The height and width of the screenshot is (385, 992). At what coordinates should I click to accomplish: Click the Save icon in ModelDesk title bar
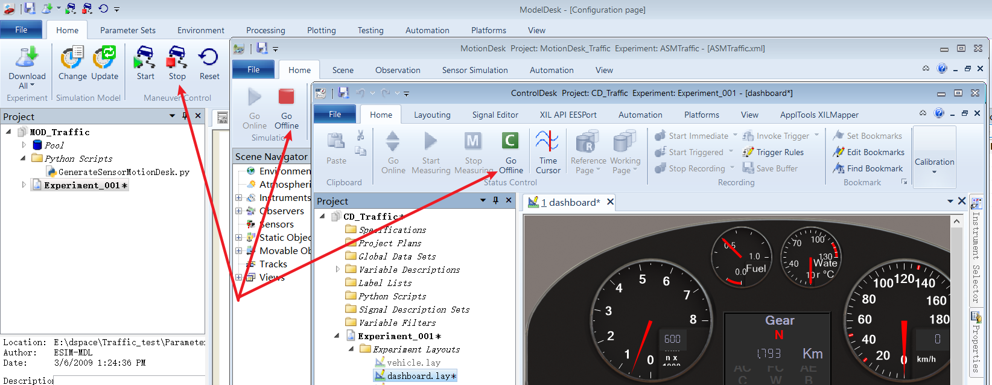pyautogui.click(x=30, y=8)
